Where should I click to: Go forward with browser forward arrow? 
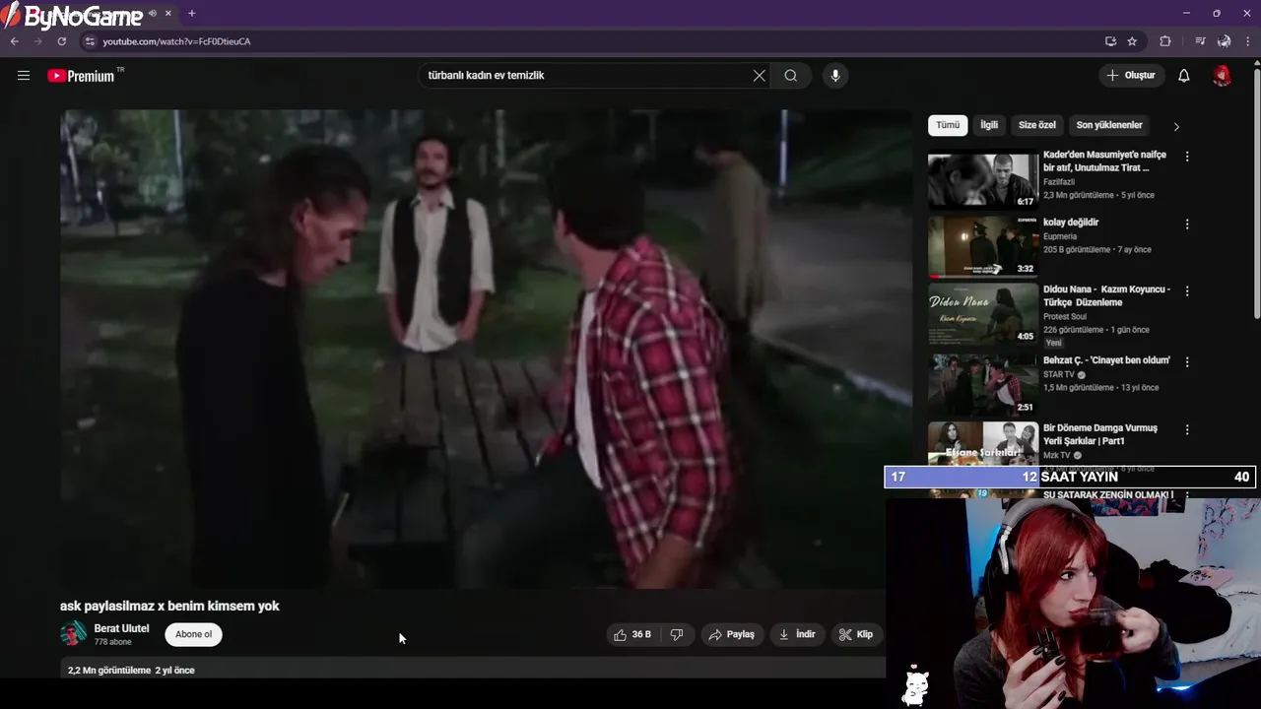coord(37,41)
